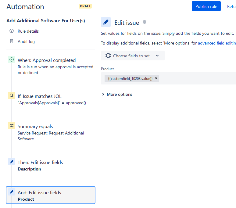Click the Audit log document icon
Screen dimensions: 236x208
[12, 41]
